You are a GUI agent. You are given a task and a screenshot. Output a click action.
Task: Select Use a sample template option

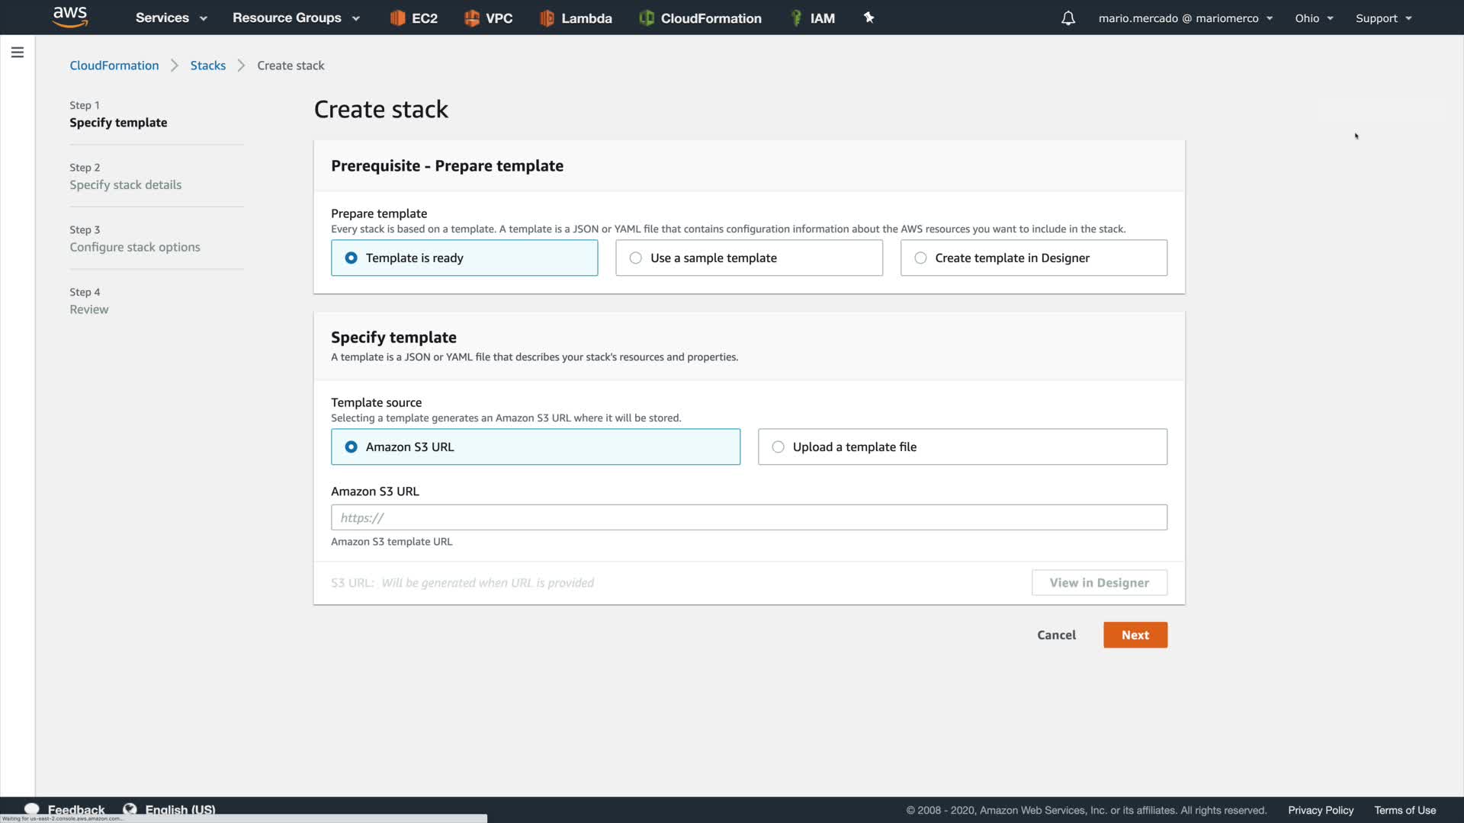748,258
